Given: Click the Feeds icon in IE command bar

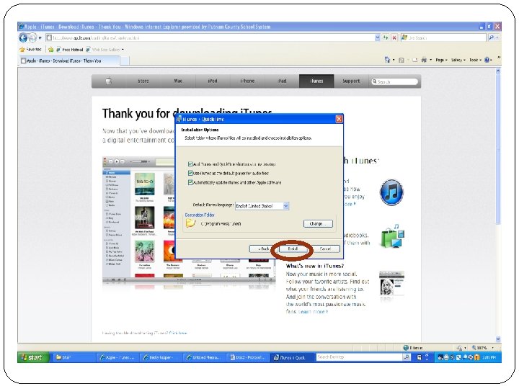Looking at the screenshot, I should click(x=402, y=61).
